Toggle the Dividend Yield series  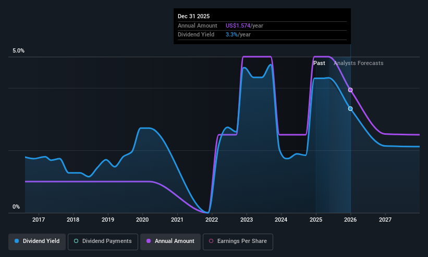(x=37, y=241)
